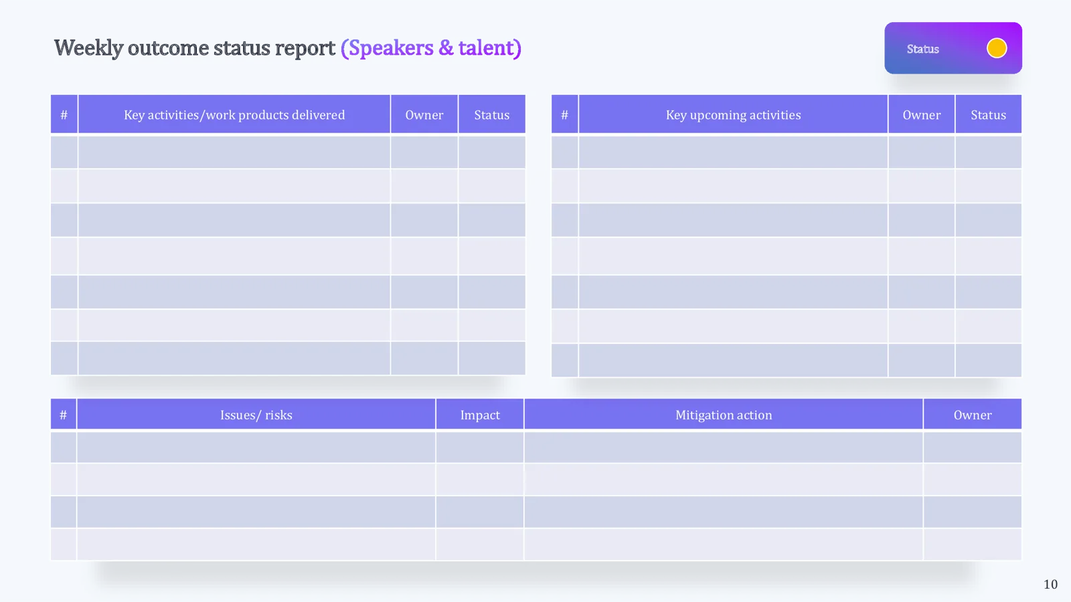This screenshot has width=1071, height=602.
Task: Select Status header in delivered activities table
Action: (492, 114)
